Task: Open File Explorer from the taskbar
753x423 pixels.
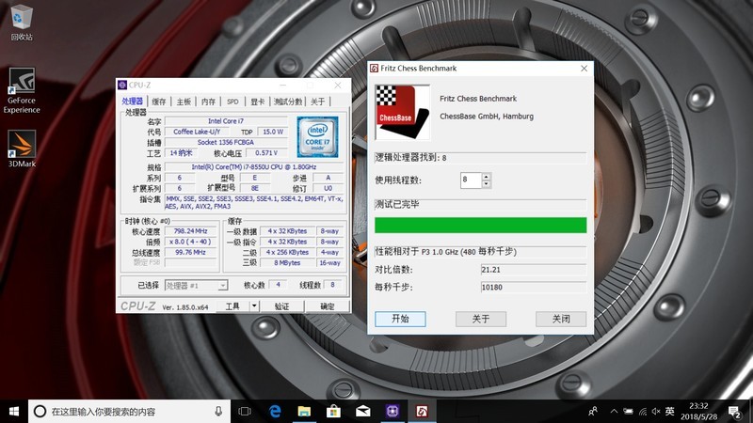Action: tap(304, 411)
